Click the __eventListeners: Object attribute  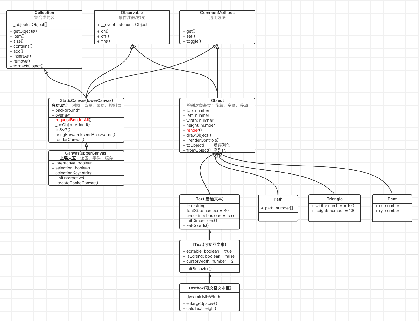coord(124,25)
